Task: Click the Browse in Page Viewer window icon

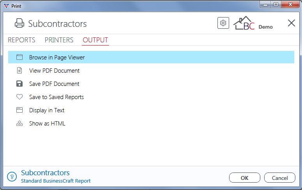Action: tap(19, 57)
